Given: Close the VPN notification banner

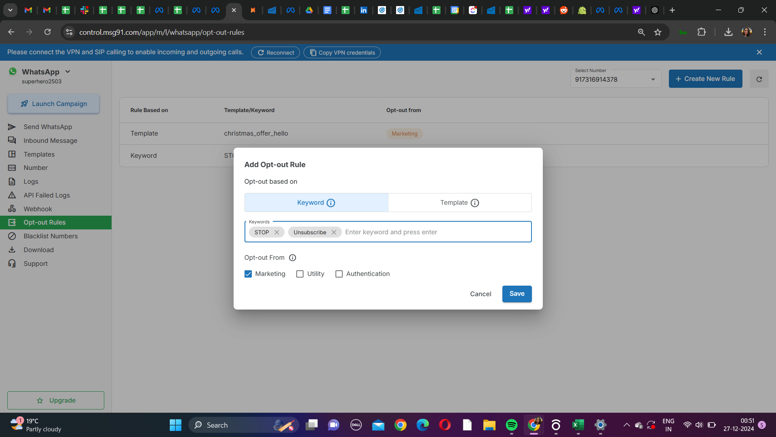Looking at the screenshot, I should tap(759, 52).
